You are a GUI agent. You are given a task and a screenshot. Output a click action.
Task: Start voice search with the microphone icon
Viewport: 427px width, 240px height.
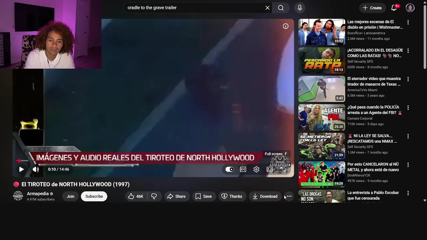tap(300, 8)
